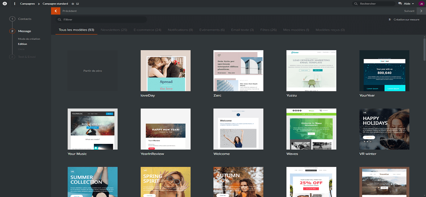Select Mode de création in sidebar

[29, 39]
